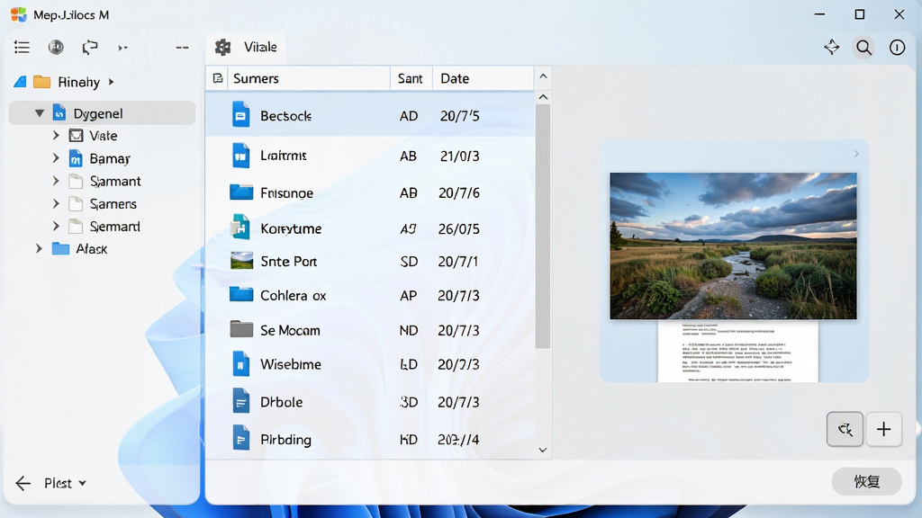
Task: Open the Vitale settings gear tab
Action: [x=245, y=47]
